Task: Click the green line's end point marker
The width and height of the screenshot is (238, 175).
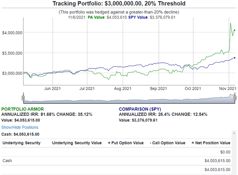Action: [235, 30]
